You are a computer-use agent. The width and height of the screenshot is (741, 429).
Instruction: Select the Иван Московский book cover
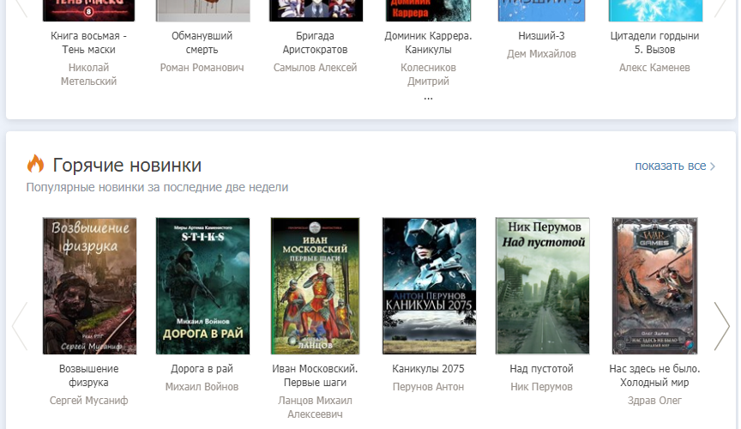315,286
